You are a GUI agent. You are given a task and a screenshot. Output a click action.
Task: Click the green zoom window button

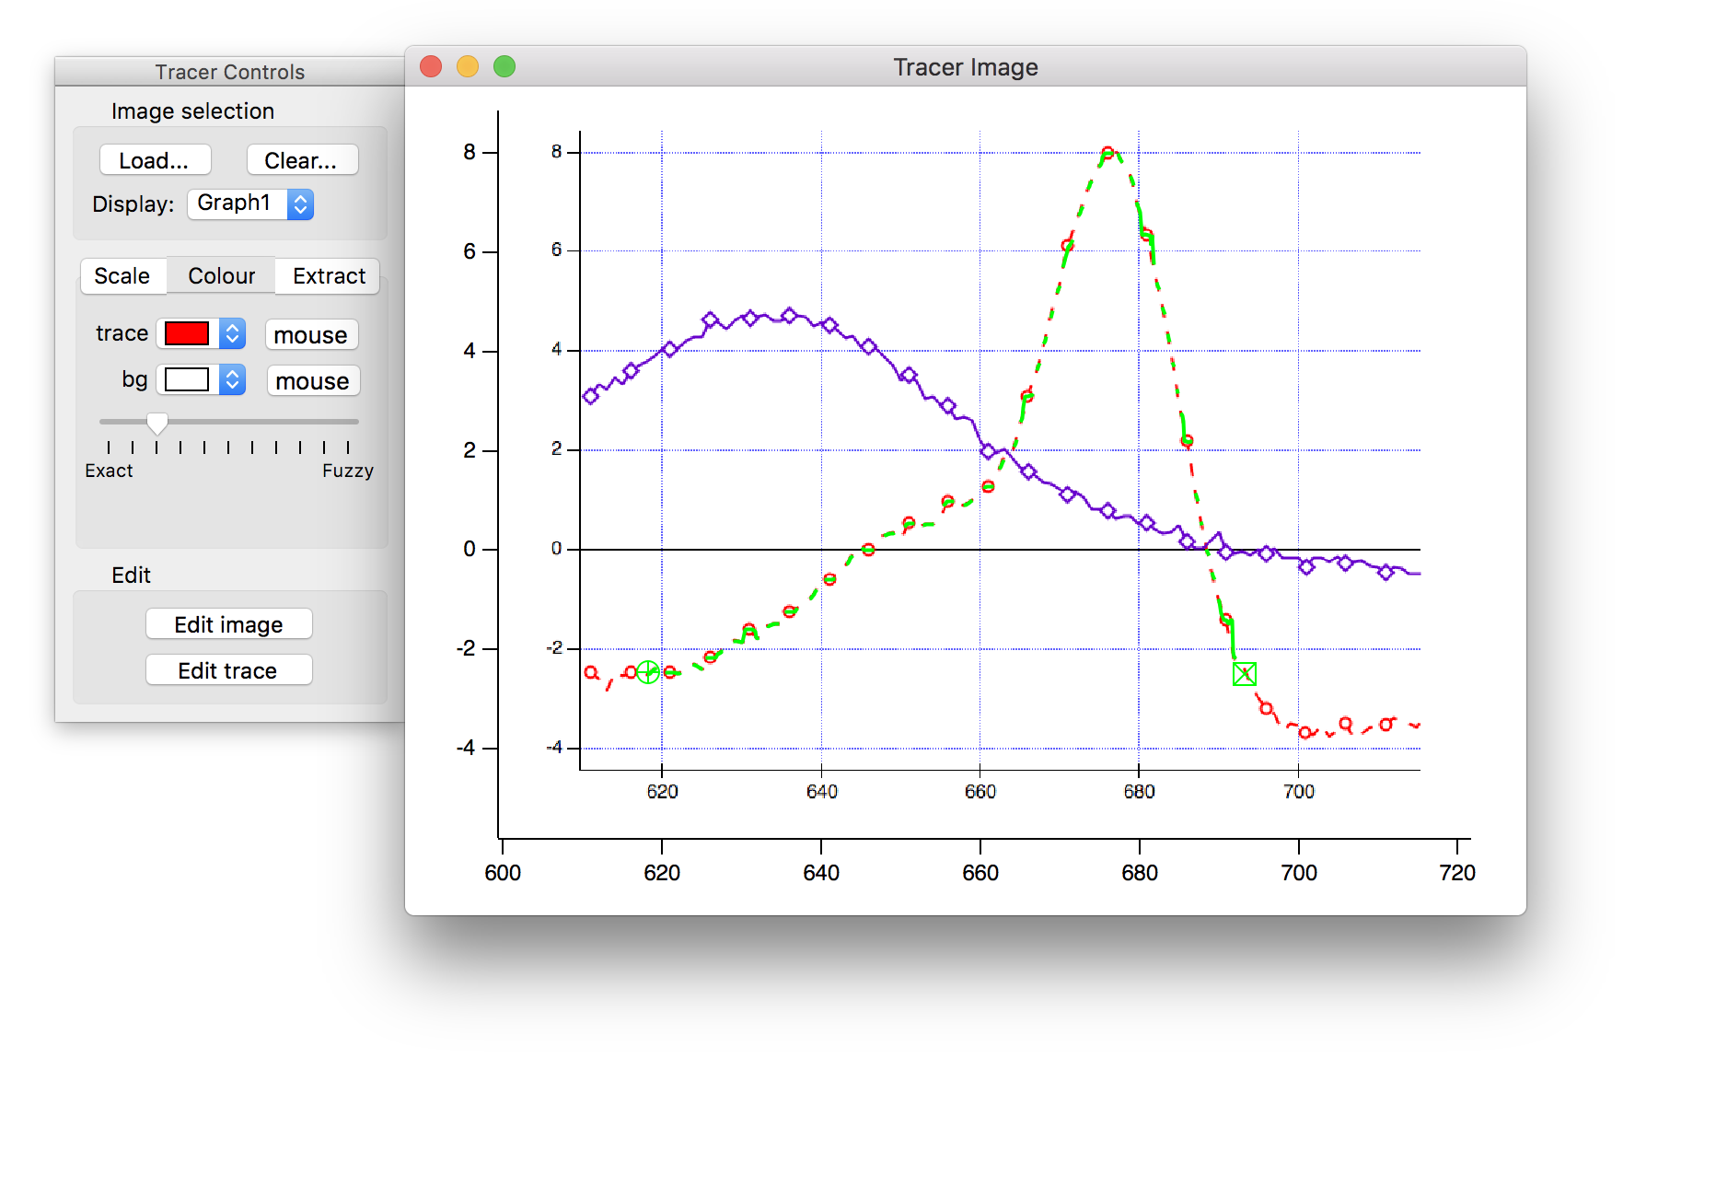click(504, 67)
